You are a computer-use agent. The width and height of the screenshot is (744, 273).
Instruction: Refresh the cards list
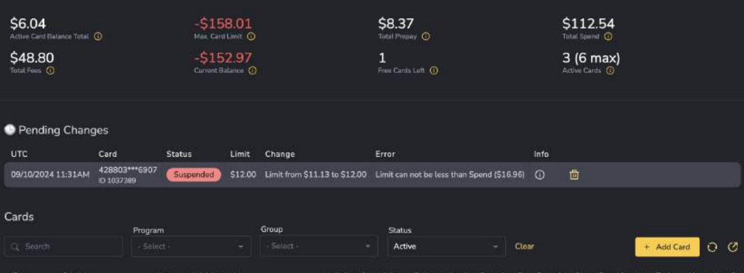pyautogui.click(x=713, y=247)
